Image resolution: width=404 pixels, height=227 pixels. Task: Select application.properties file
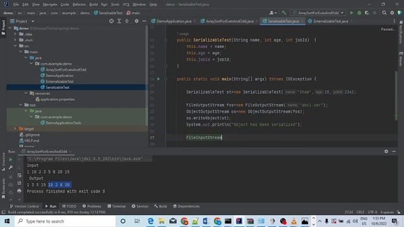[x=57, y=99]
